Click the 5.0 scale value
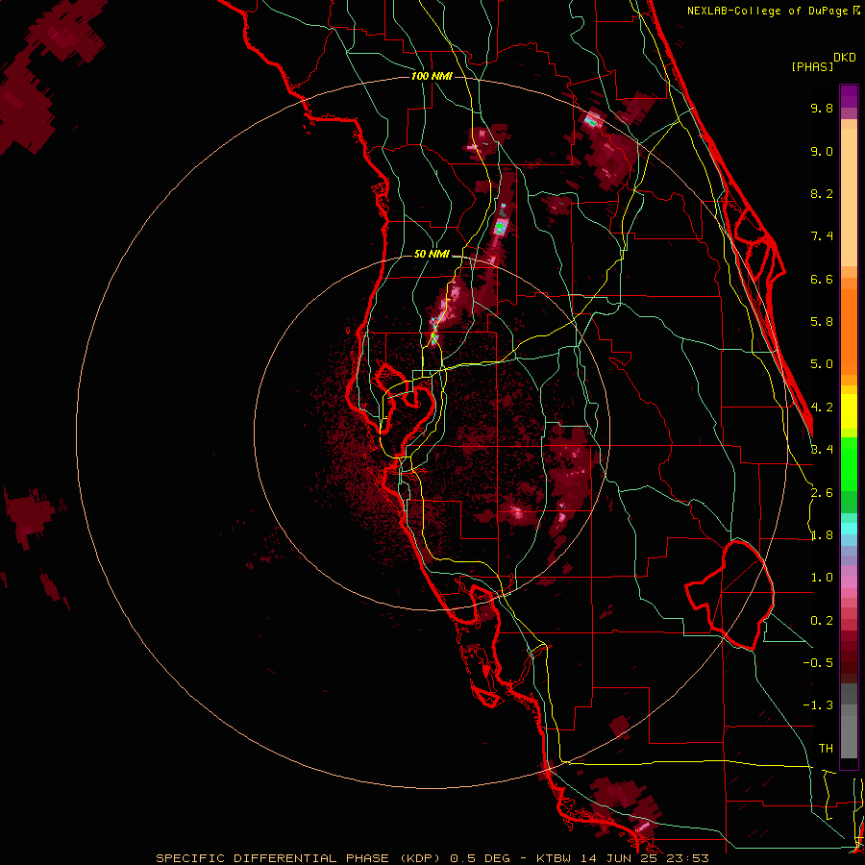The image size is (865, 865). [x=822, y=364]
